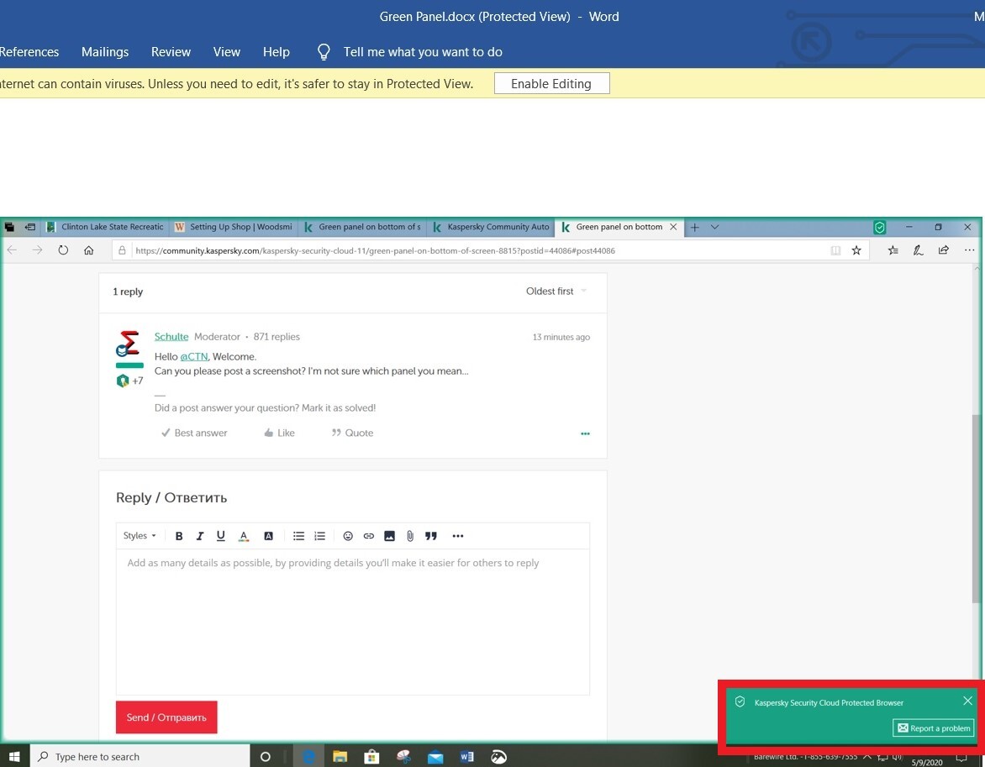The height and width of the screenshot is (767, 985).
Task: Open File Explorer from taskbar
Action: (x=340, y=756)
